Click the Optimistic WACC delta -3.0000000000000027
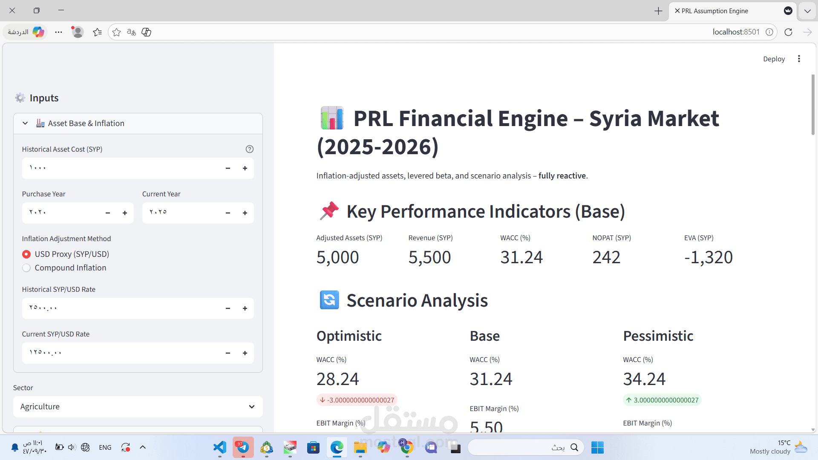The width and height of the screenshot is (818, 460). coord(357,400)
